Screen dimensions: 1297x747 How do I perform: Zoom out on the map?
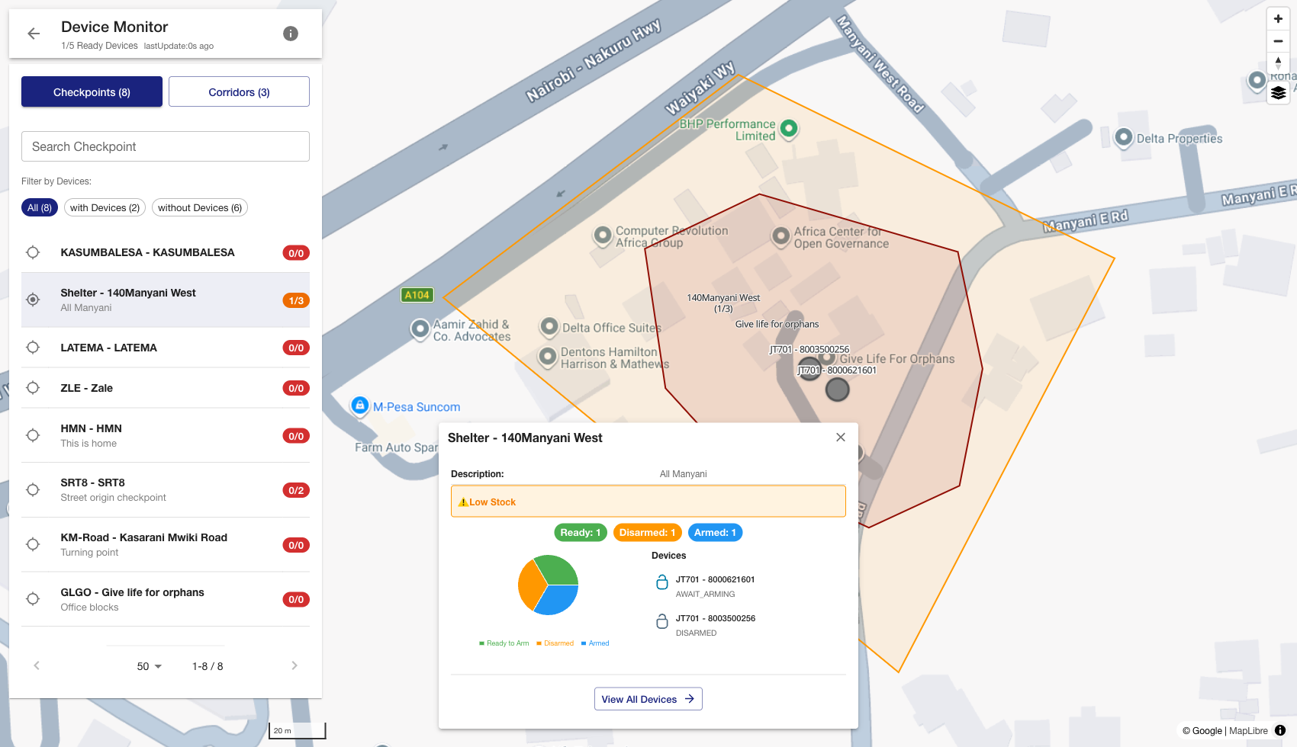coord(1278,41)
